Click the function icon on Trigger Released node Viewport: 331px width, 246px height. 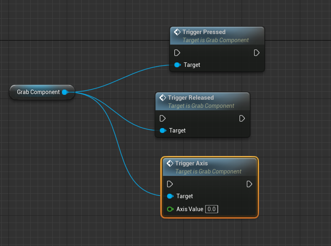click(163, 98)
